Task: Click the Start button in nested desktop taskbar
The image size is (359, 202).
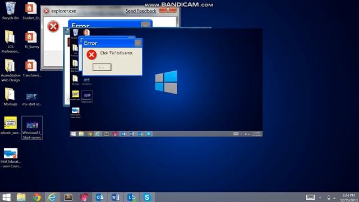Action: (x=73, y=134)
